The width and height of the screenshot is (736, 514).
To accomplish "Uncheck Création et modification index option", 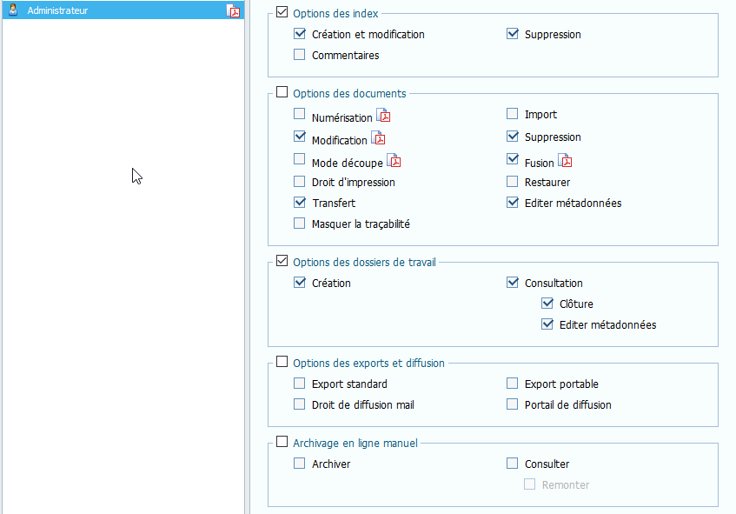I will 300,34.
